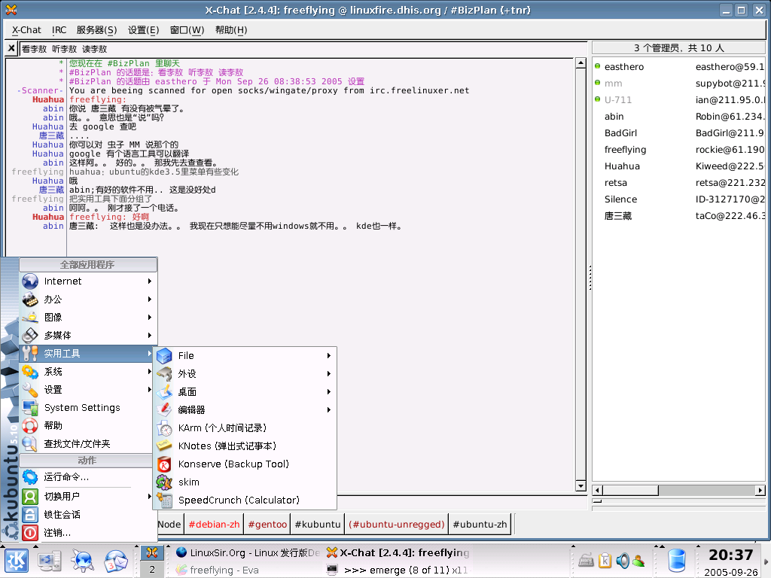Click the green buddy tray icon
The image size is (771, 578).
pyautogui.click(x=638, y=560)
